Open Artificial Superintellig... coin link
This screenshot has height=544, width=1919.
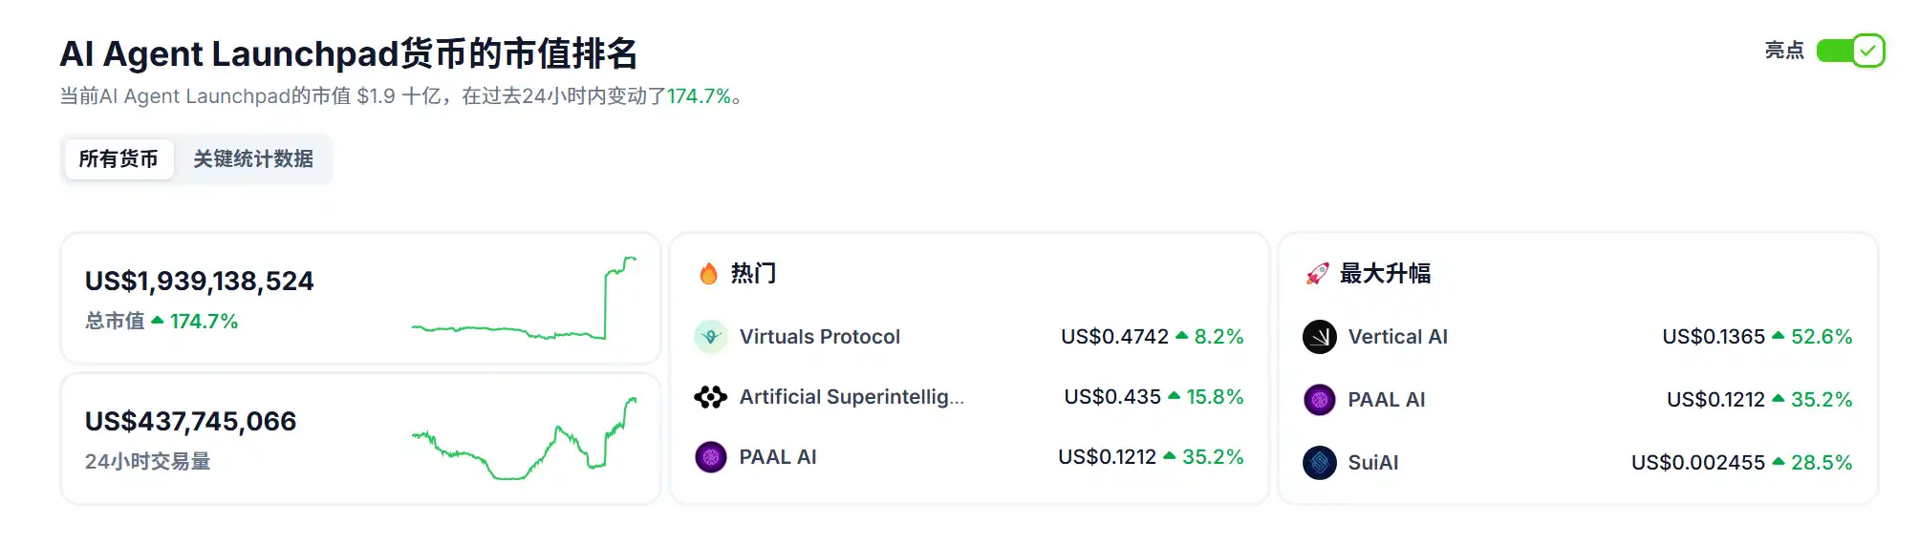click(x=852, y=397)
